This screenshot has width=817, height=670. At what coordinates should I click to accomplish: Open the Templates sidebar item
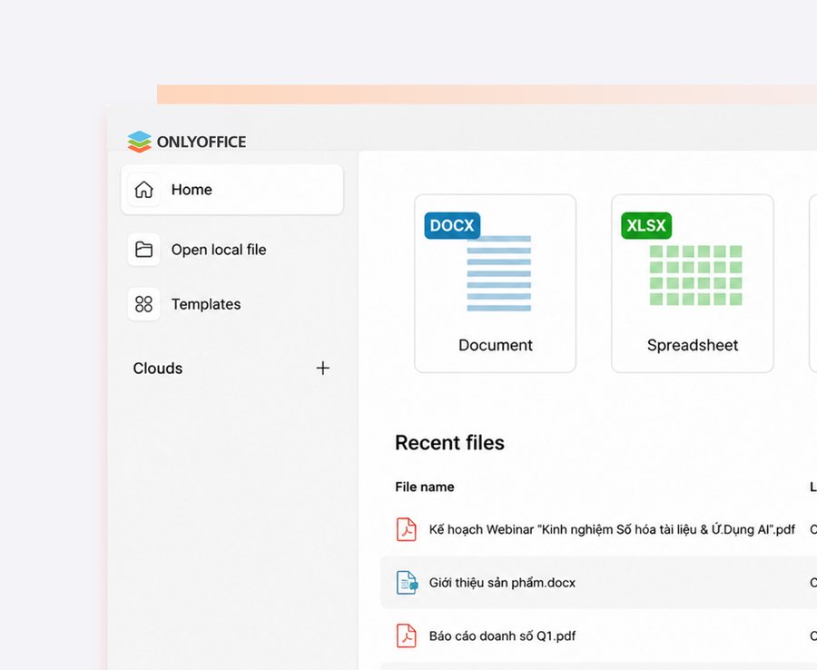click(x=231, y=304)
